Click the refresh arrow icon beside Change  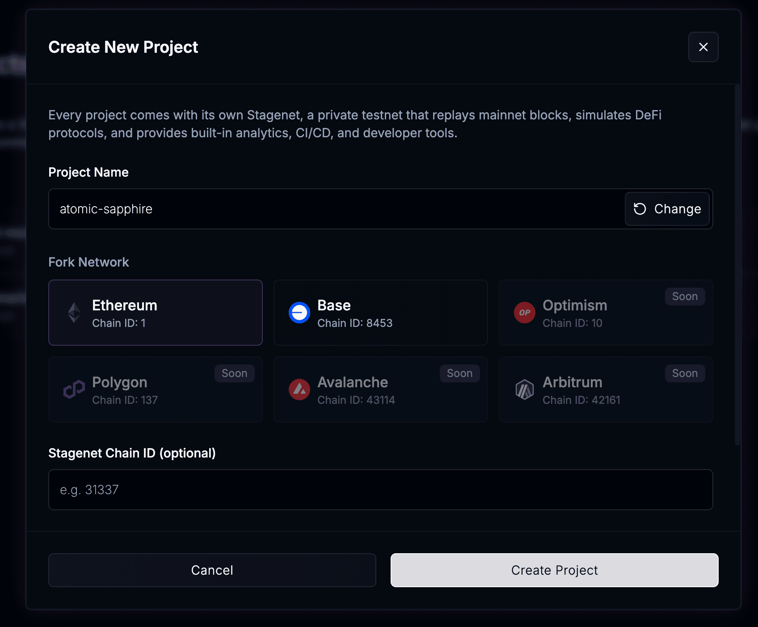pyautogui.click(x=640, y=209)
